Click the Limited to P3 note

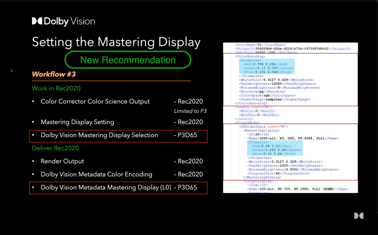coord(190,111)
